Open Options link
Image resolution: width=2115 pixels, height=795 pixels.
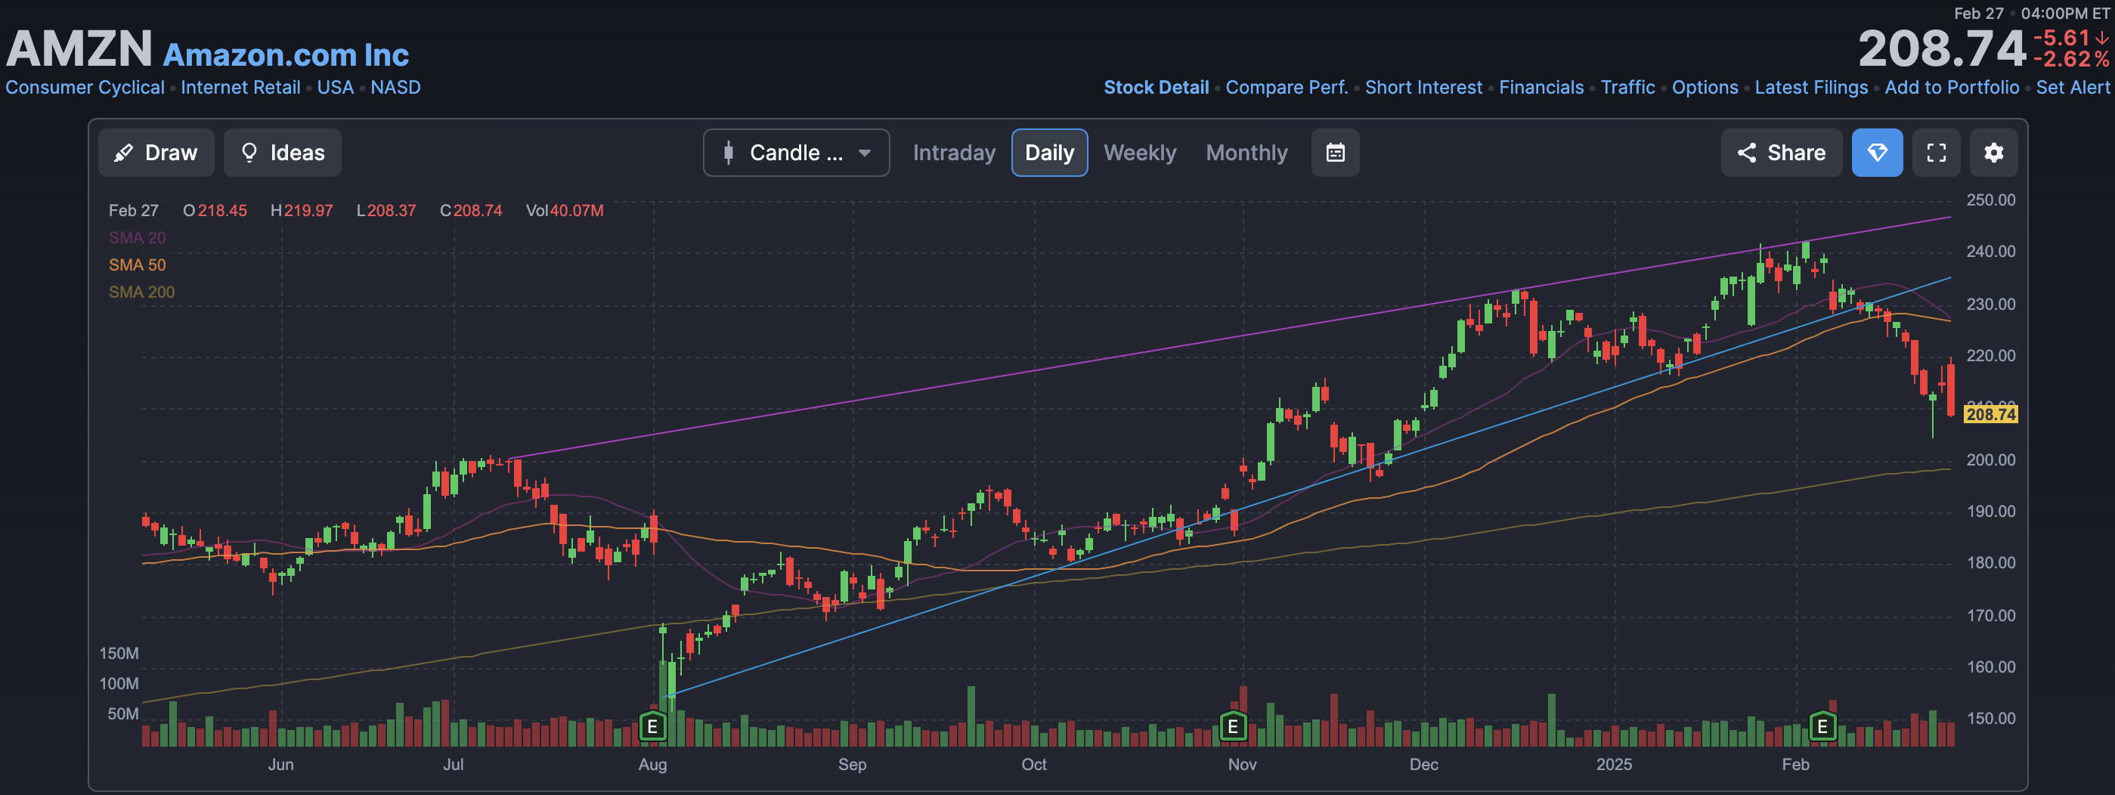tap(1705, 87)
